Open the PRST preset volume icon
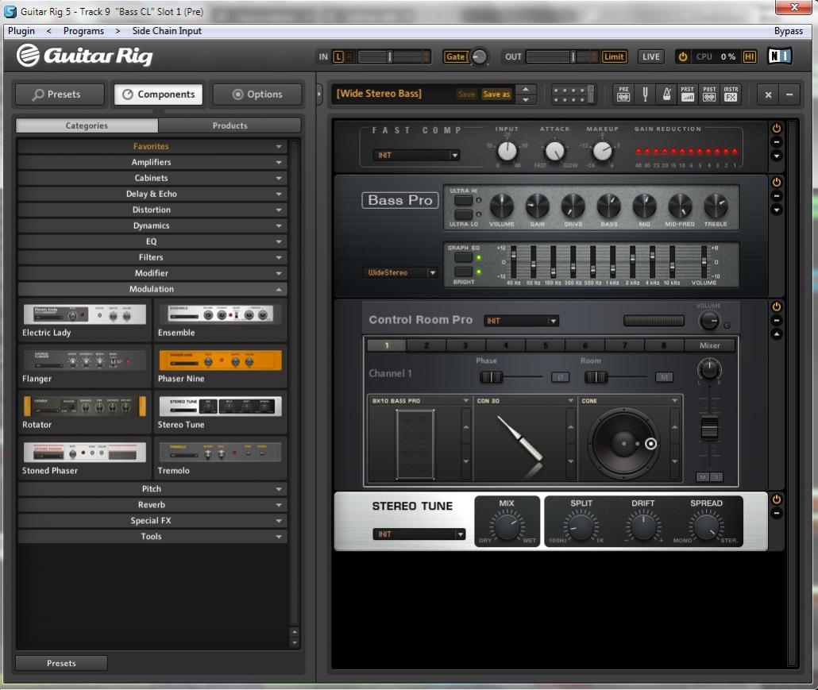 point(688,94)
